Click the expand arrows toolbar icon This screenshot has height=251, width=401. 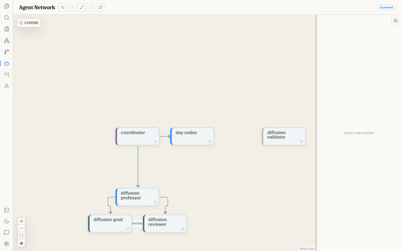point(82,7)
